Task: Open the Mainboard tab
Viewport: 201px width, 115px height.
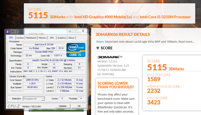Action: click(x=31, y=38)
